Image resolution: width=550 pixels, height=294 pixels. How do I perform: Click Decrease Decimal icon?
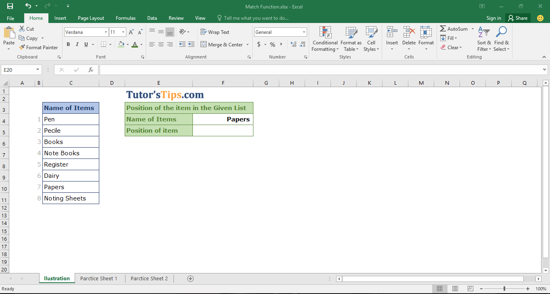click(302, 44)
